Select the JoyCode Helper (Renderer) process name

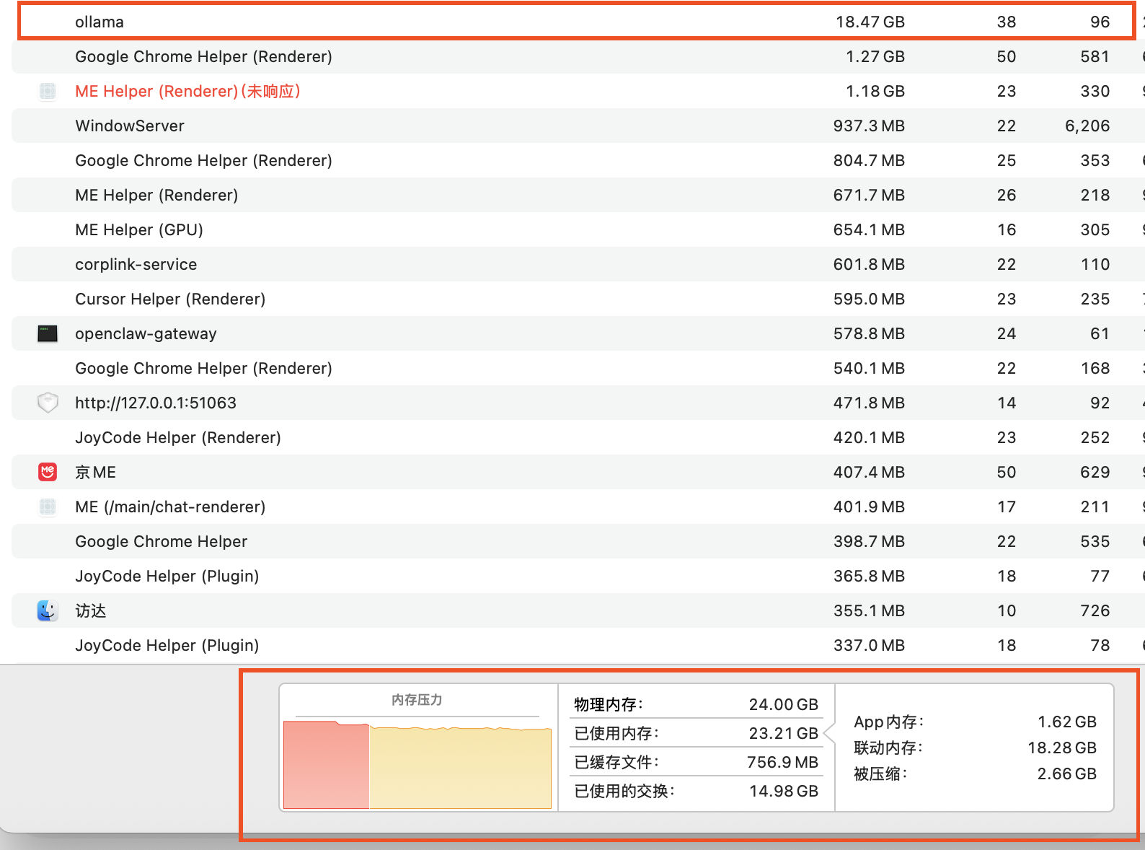click(178, 437)
